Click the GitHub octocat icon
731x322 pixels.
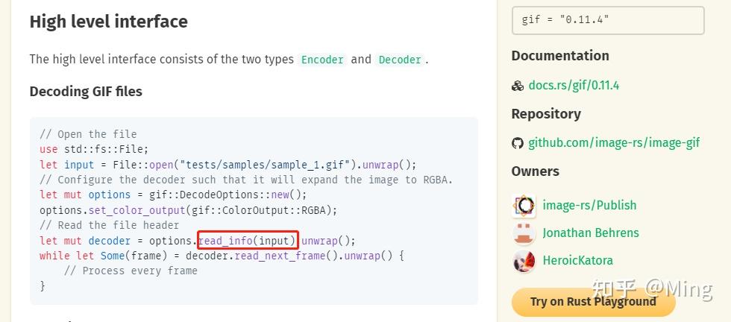tap(518, 143)
